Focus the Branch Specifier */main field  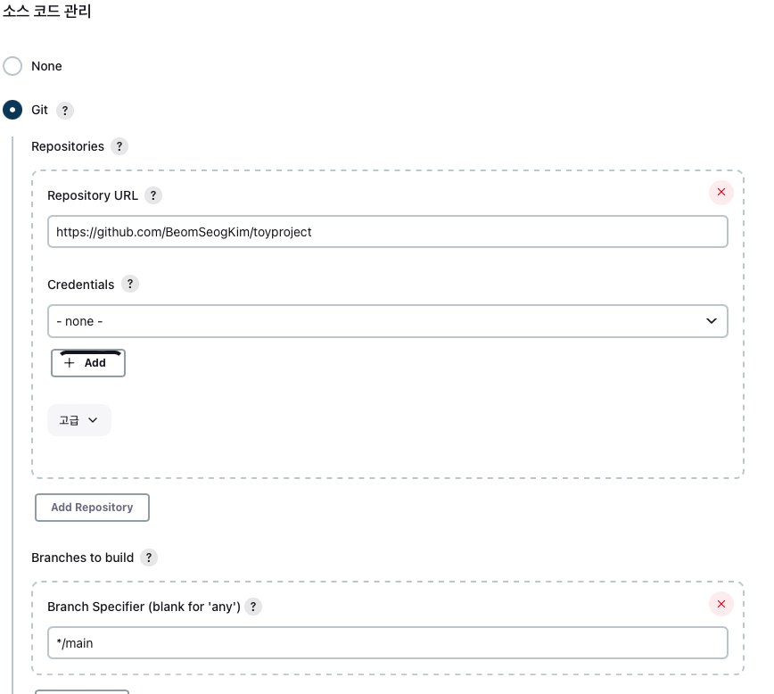pyautogui.click(x=388, y=643)
